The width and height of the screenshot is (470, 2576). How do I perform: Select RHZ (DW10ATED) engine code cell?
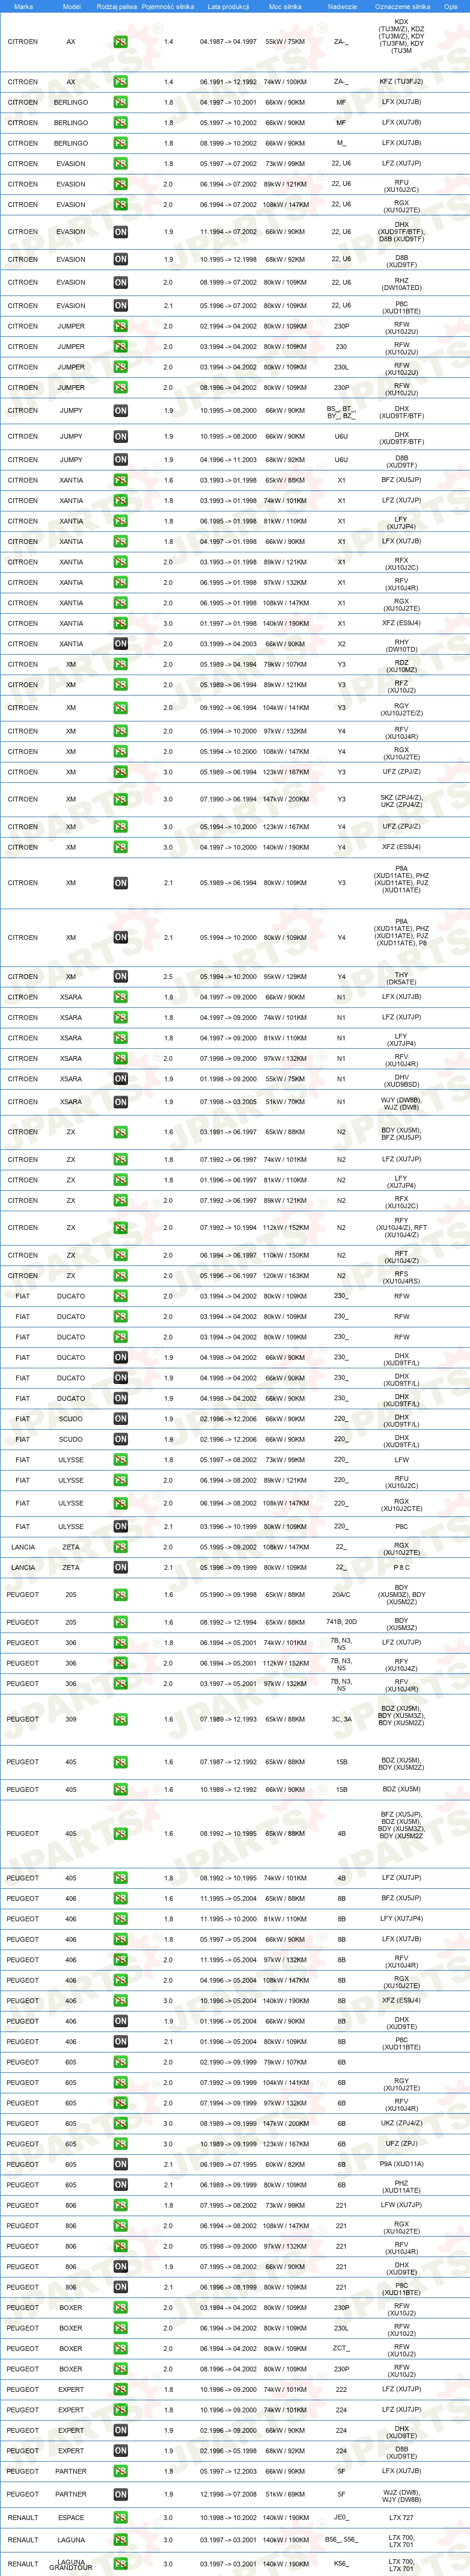(401, 284)
